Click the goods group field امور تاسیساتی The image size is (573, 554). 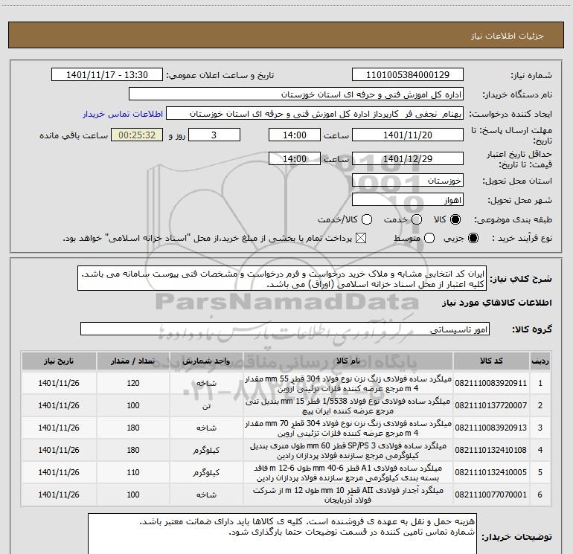285,329
